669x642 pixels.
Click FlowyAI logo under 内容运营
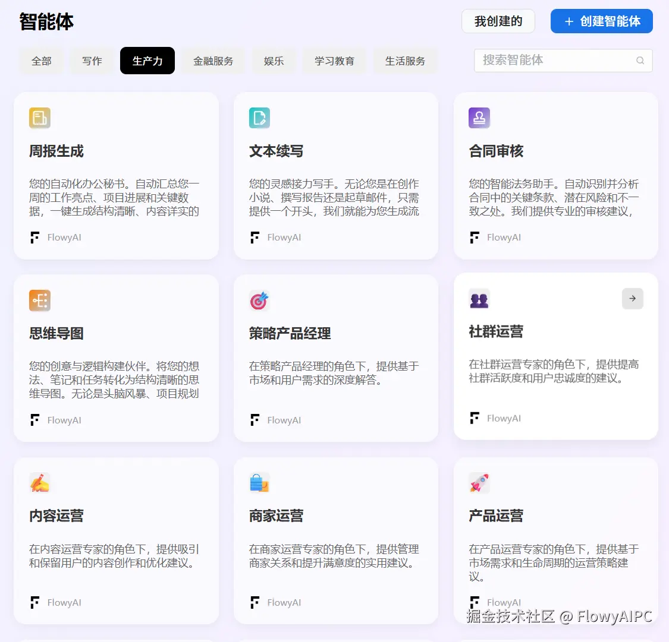pos(35,602)
